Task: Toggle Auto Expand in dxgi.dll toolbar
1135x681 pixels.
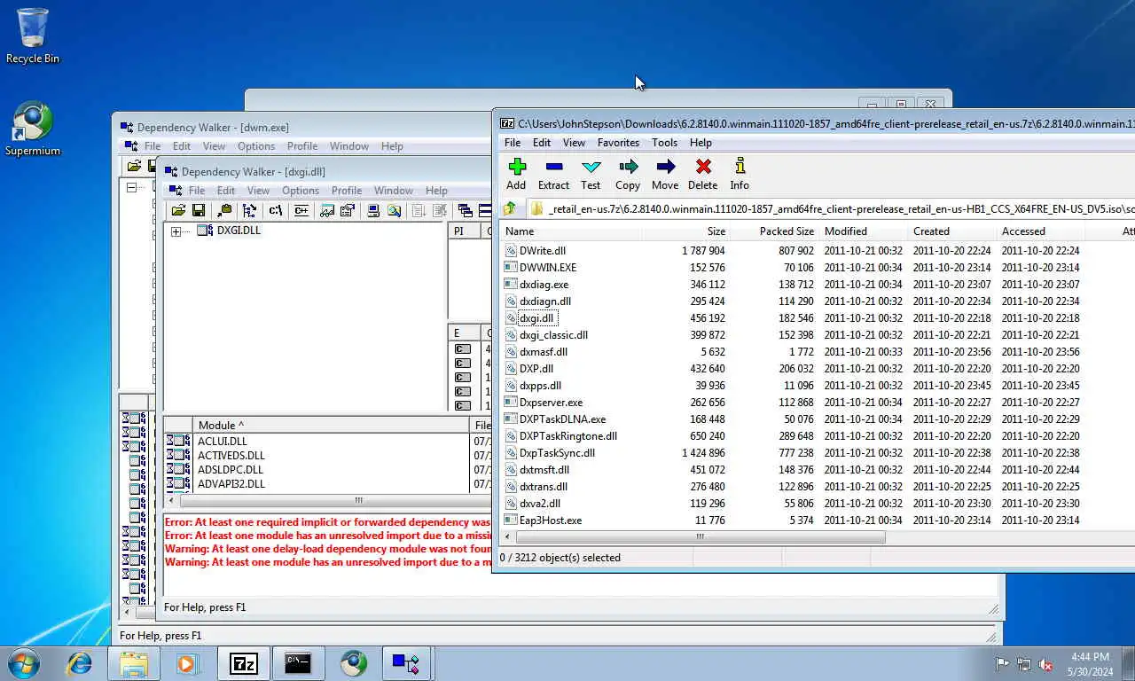Action: tap(250, 210)
